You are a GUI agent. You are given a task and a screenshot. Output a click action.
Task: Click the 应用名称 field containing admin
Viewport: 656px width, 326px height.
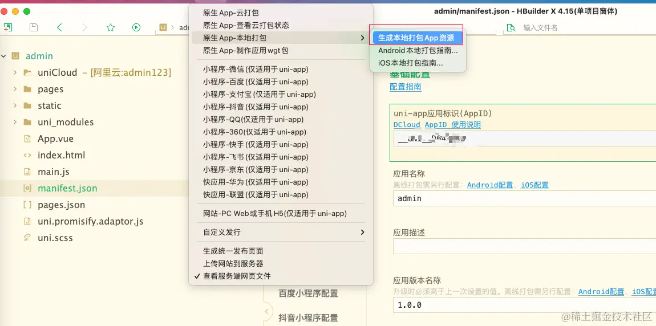click(x=524, y=198)
